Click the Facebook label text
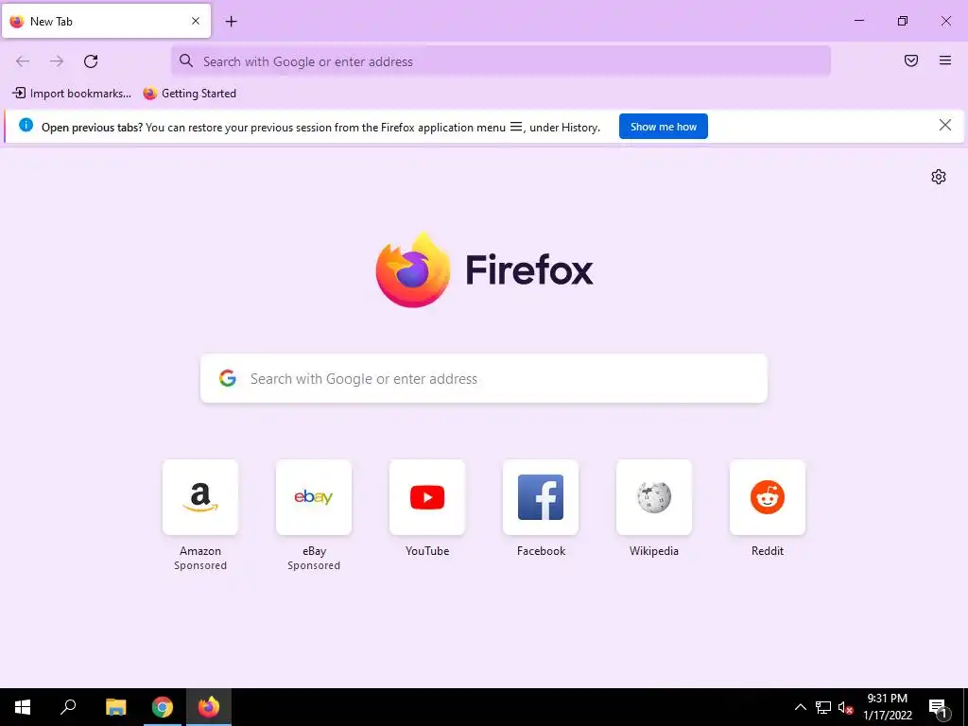Viewport: 968px width, 726px height. pyautogui.click(x=541, y=551)
